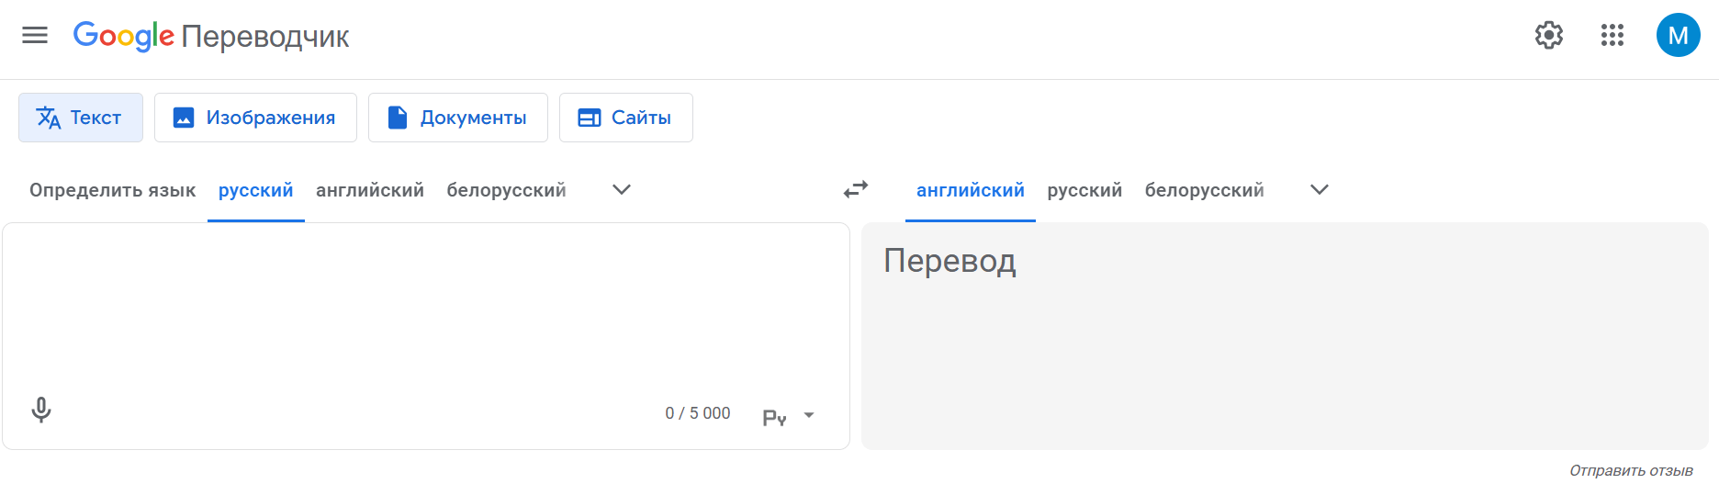Expand the input tools dropdown arrow
Viewport: 1719px width, 495px height.
point(809,415)
